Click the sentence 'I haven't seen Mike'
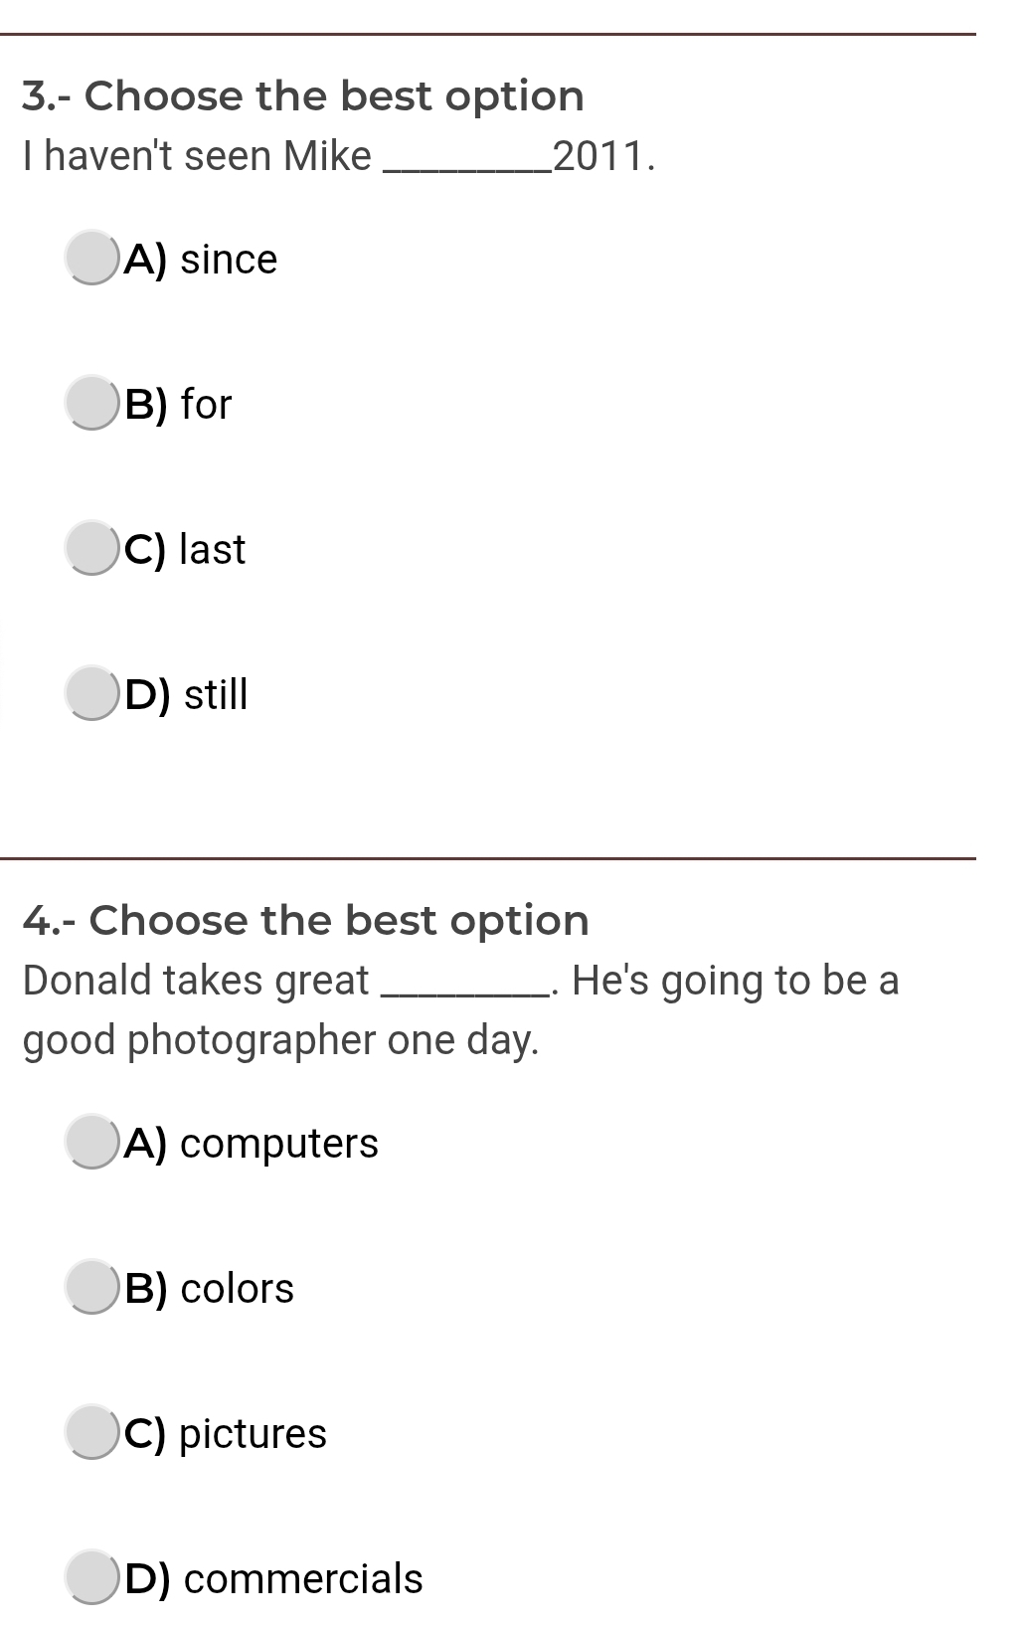The width and height of the screenshot is (1021, 1626). (198, 156)
